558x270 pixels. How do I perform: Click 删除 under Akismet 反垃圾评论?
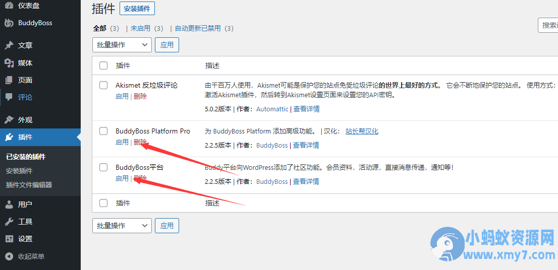click(140, 96)
